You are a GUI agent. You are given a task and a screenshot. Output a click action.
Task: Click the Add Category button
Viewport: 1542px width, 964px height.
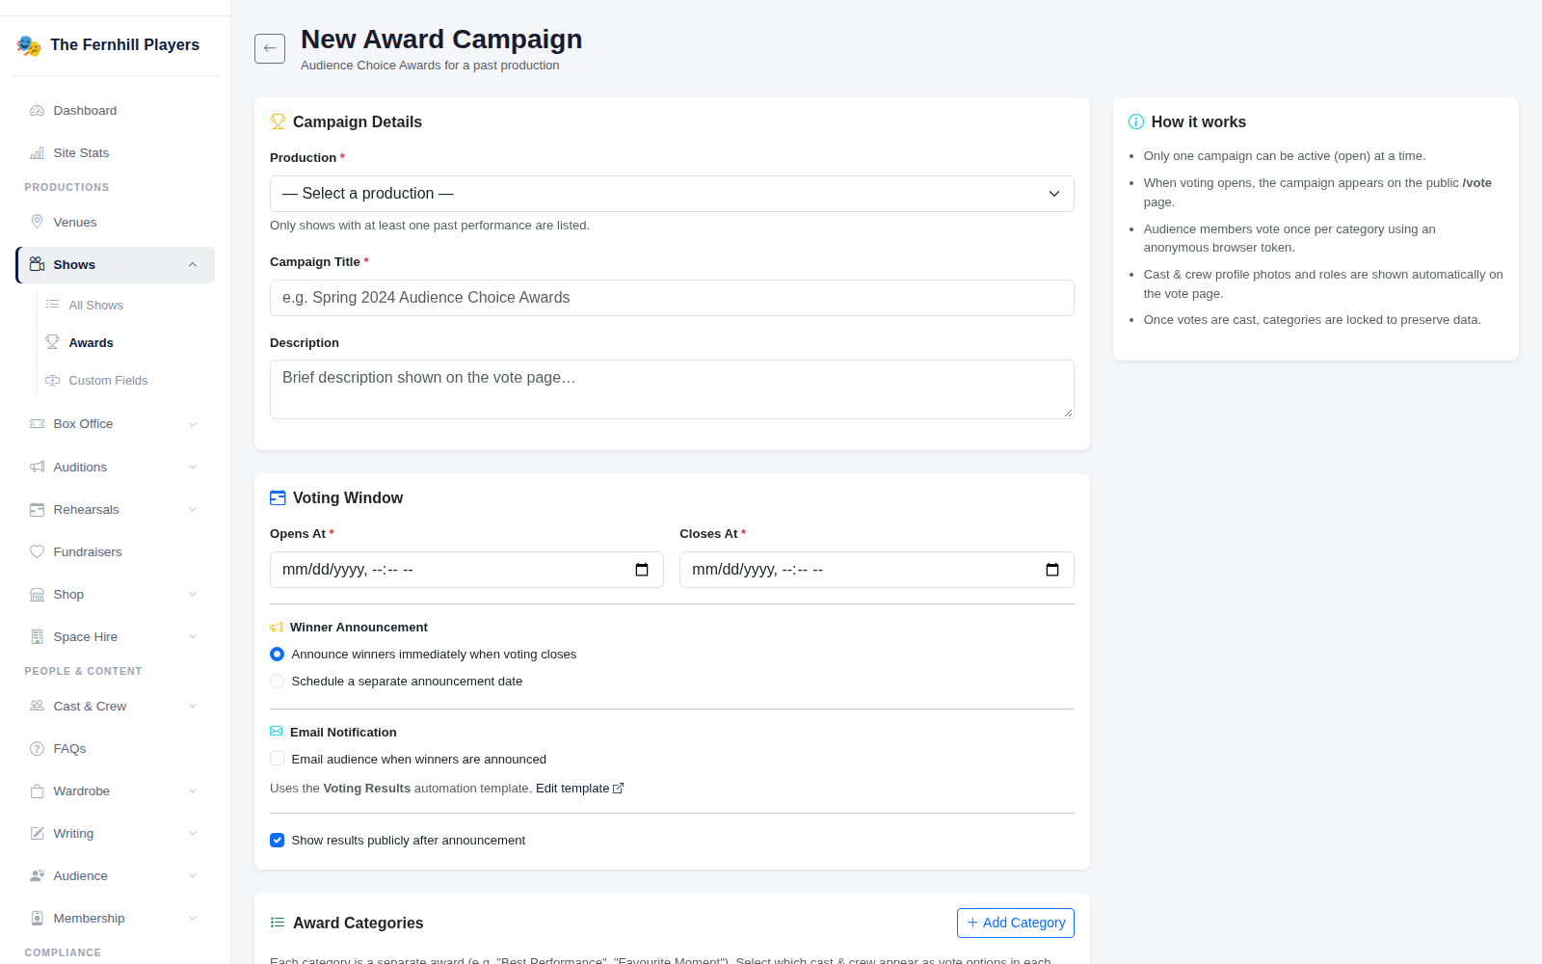click(x=1016, y=923)
